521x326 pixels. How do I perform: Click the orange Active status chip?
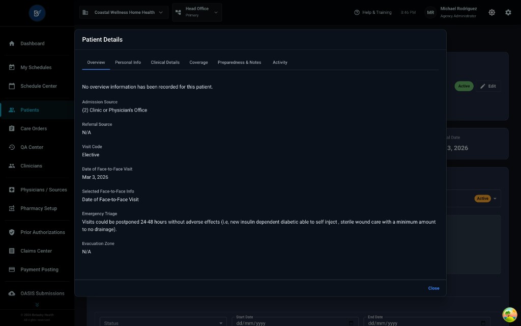point(482,199)
